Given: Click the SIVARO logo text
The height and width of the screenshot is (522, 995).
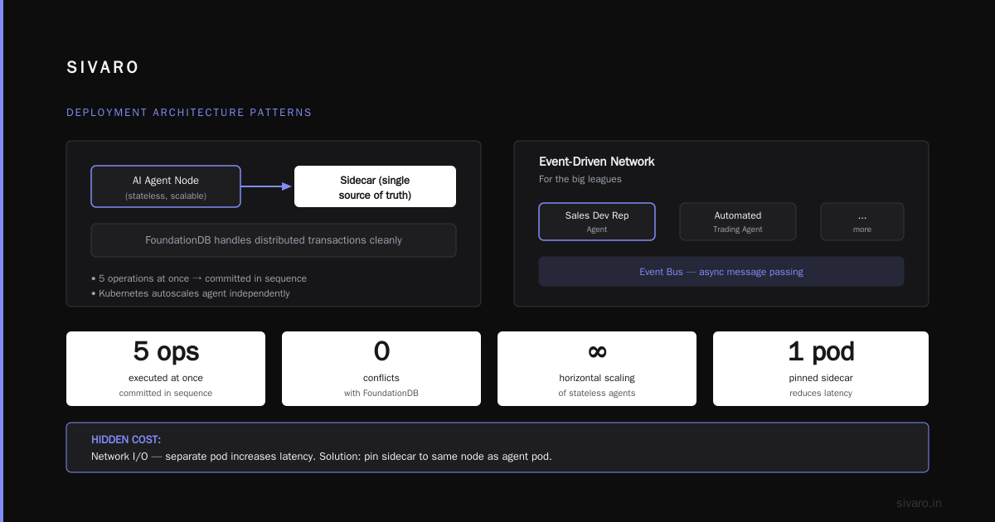Looking at the screenshot, I should pyautogui.click(x=103, y=68).
